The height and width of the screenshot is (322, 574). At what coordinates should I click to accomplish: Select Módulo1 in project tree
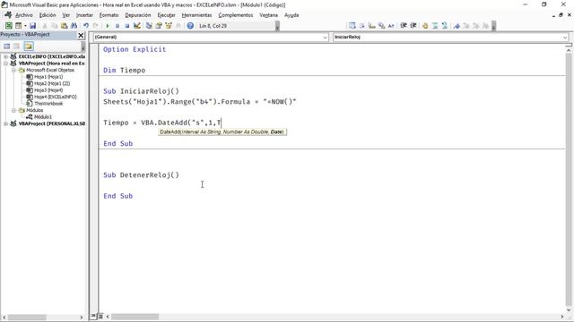click(x=42, y=117)
